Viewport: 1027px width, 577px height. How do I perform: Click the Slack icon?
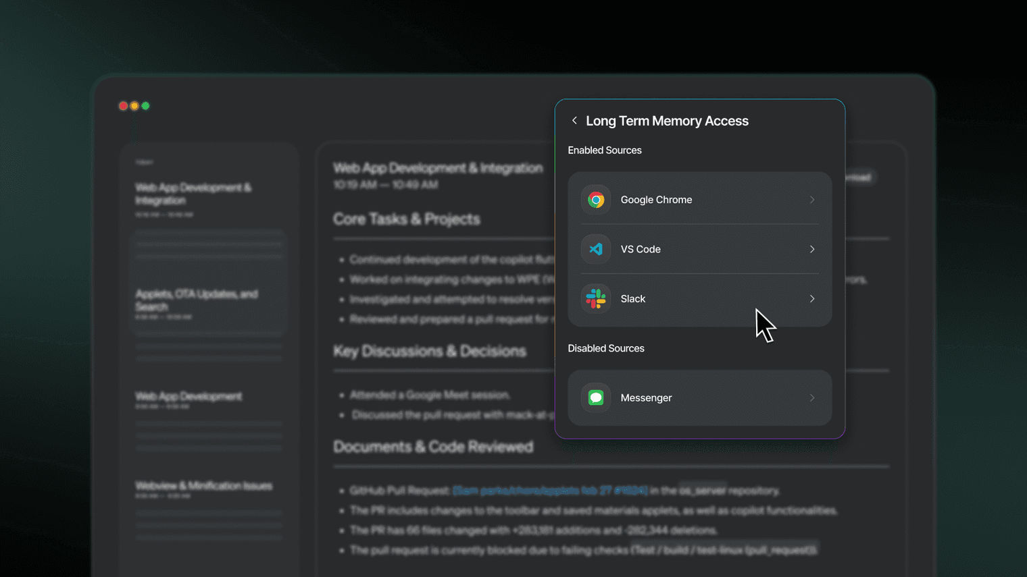[x=596, y=298]
